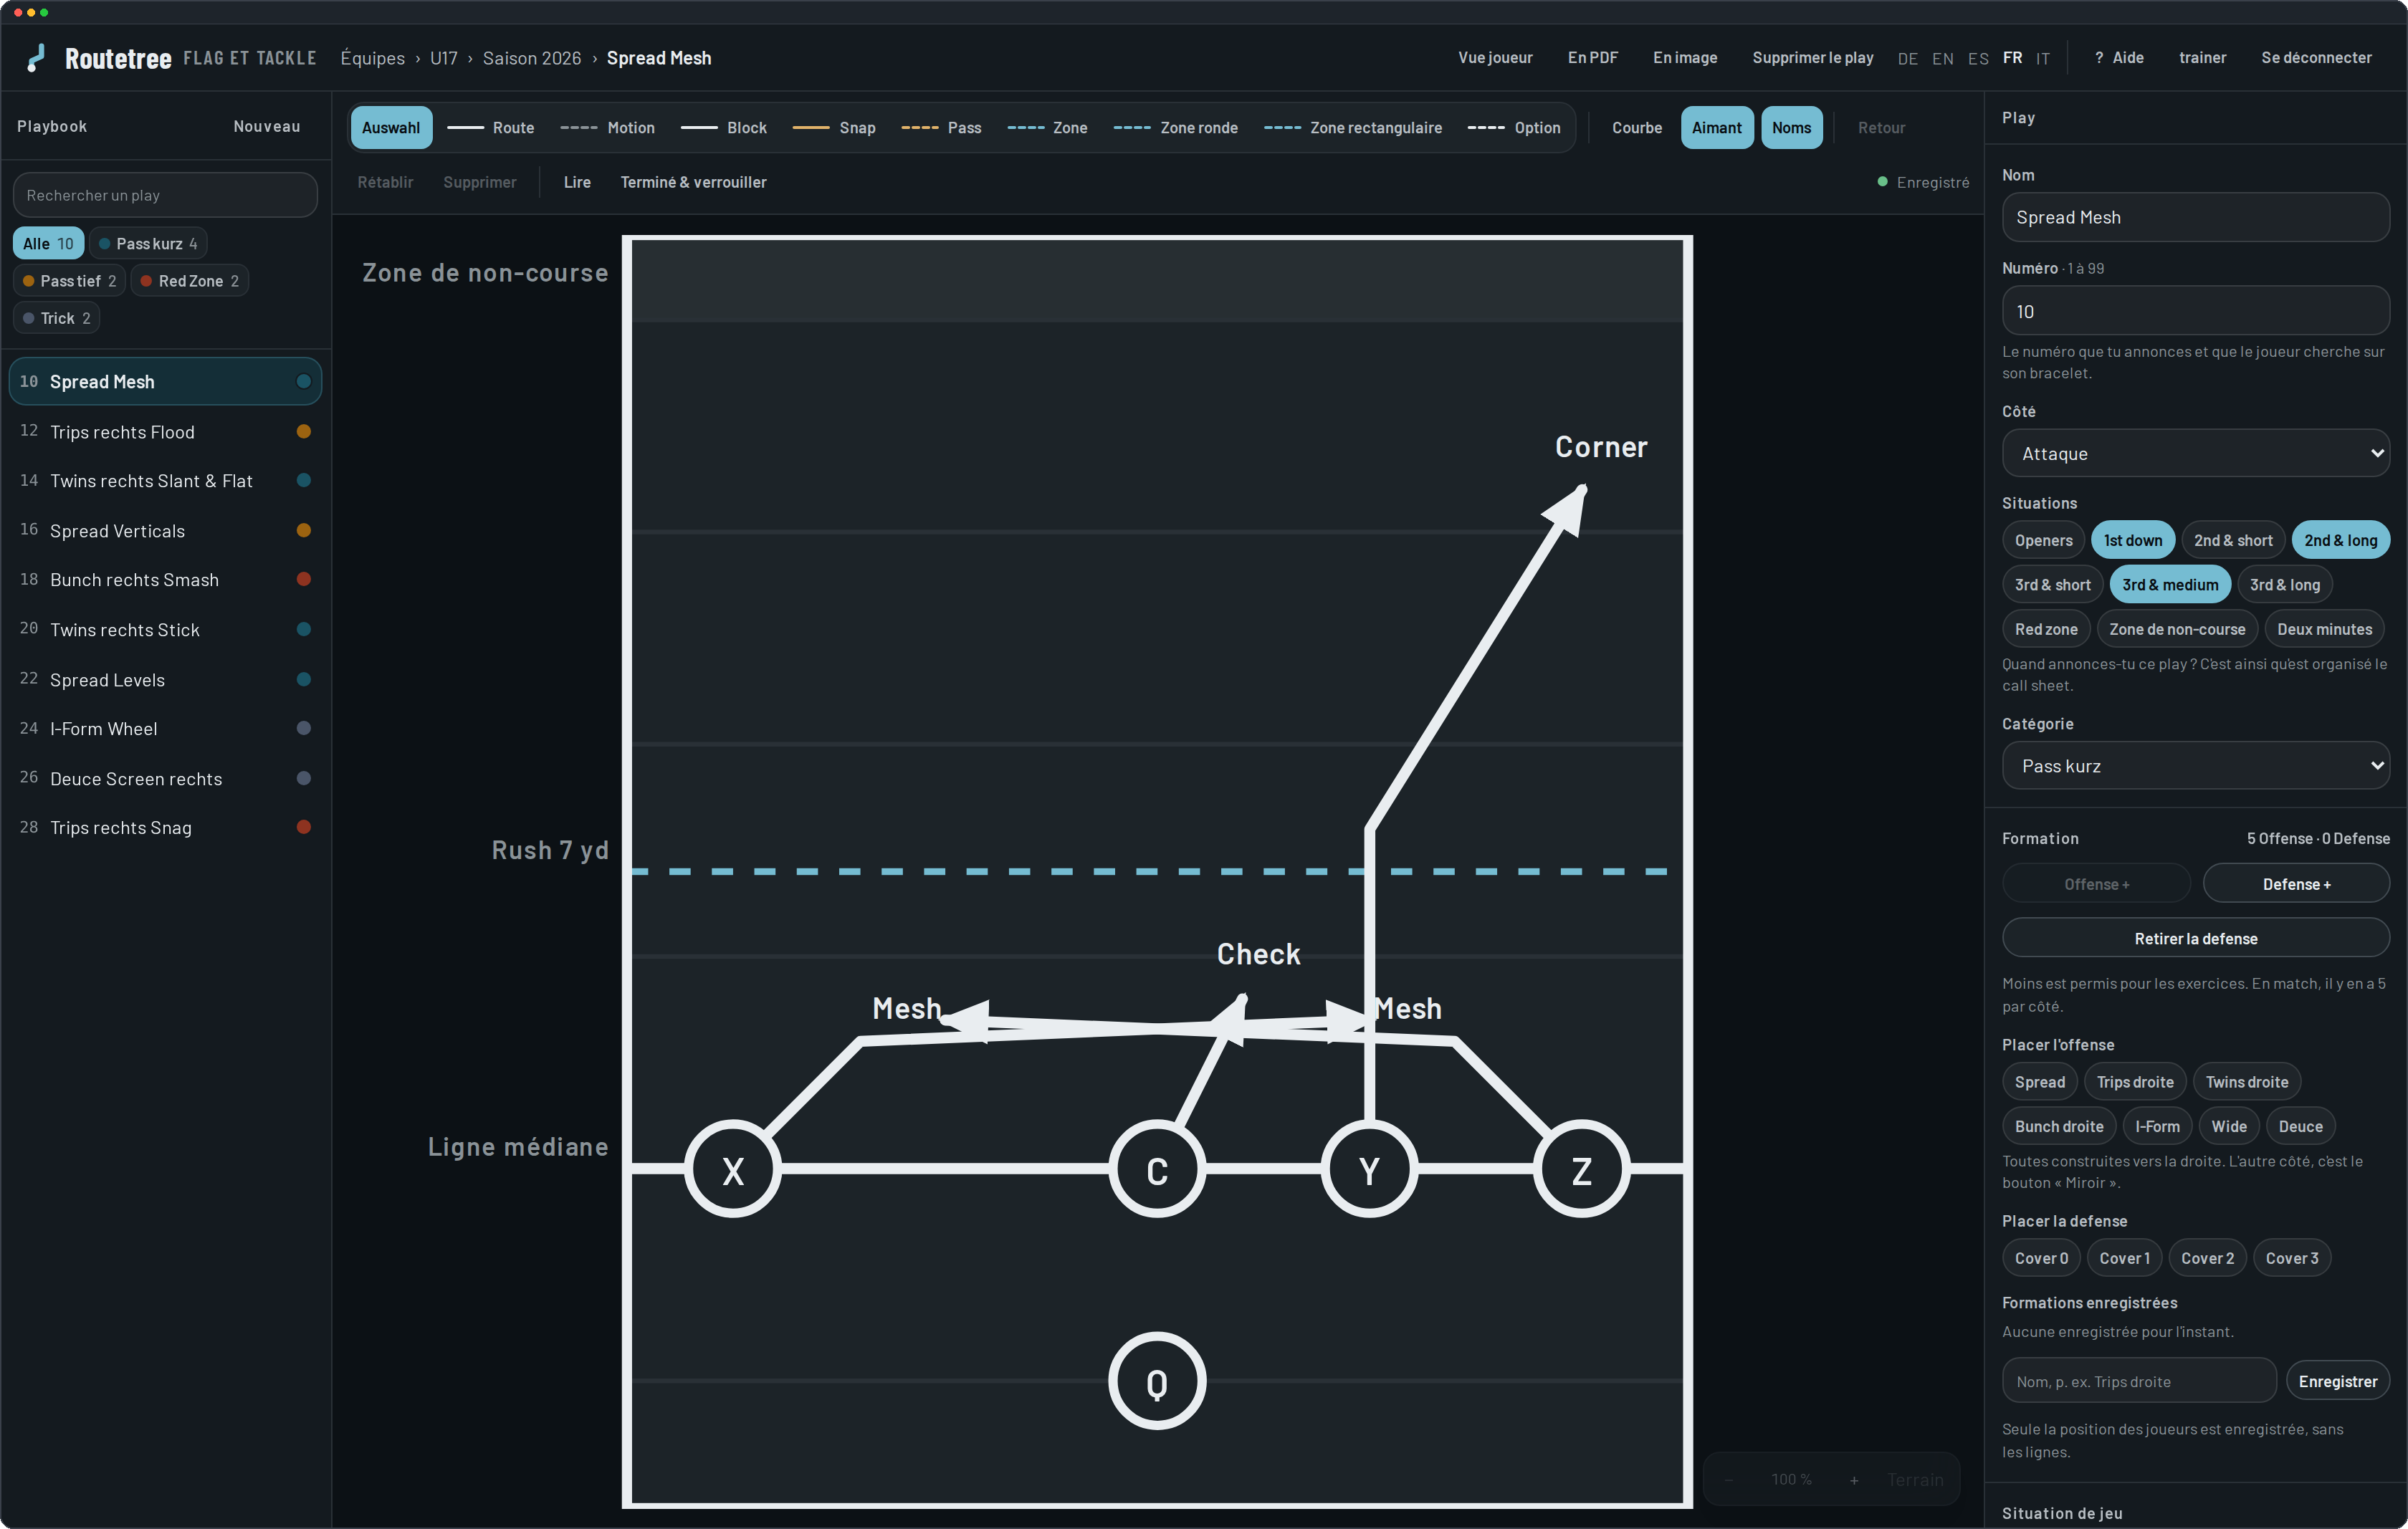The image size is (2408, 1529).
Task: Enable the Red zone situation chip
Action: tap(2046, 629)
